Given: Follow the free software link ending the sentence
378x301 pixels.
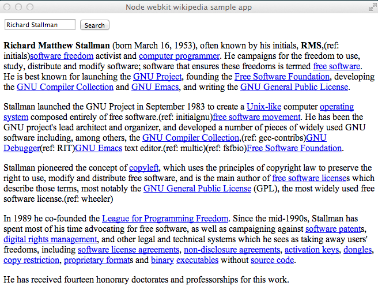Looking at the screenshot, I should pos(337,66).
